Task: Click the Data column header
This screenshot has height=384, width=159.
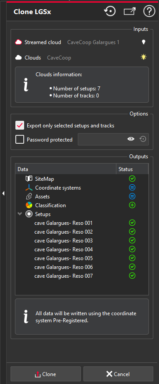Action: click(65, 169)
